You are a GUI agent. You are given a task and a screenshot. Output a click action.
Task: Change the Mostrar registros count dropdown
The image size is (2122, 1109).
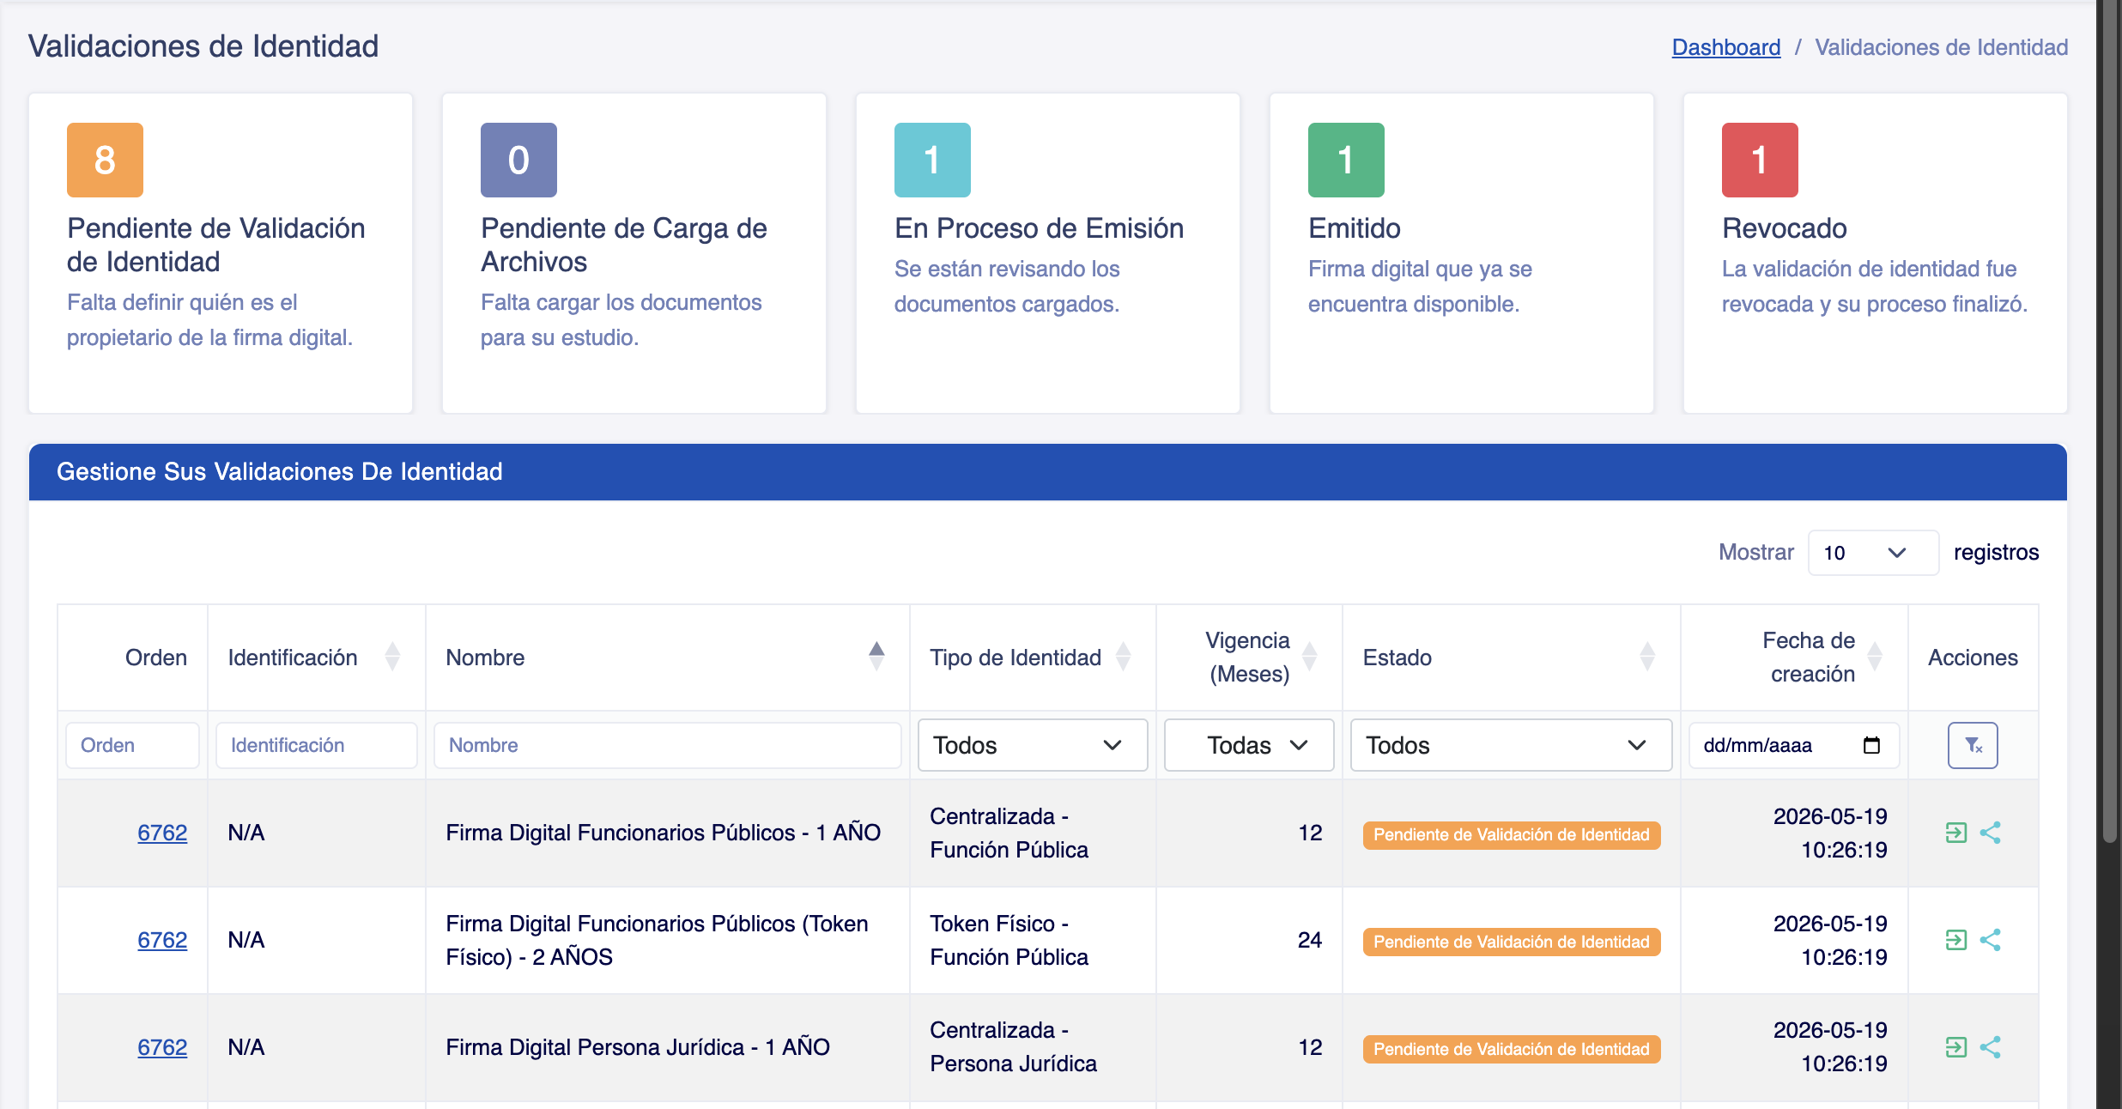point(1872,553)
